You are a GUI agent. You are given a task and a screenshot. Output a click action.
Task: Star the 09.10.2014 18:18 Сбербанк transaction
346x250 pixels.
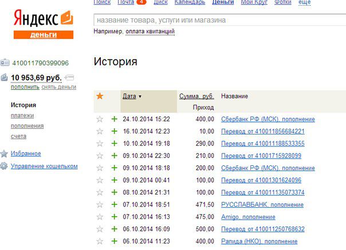pyautogui.click(x=100, y=168)
